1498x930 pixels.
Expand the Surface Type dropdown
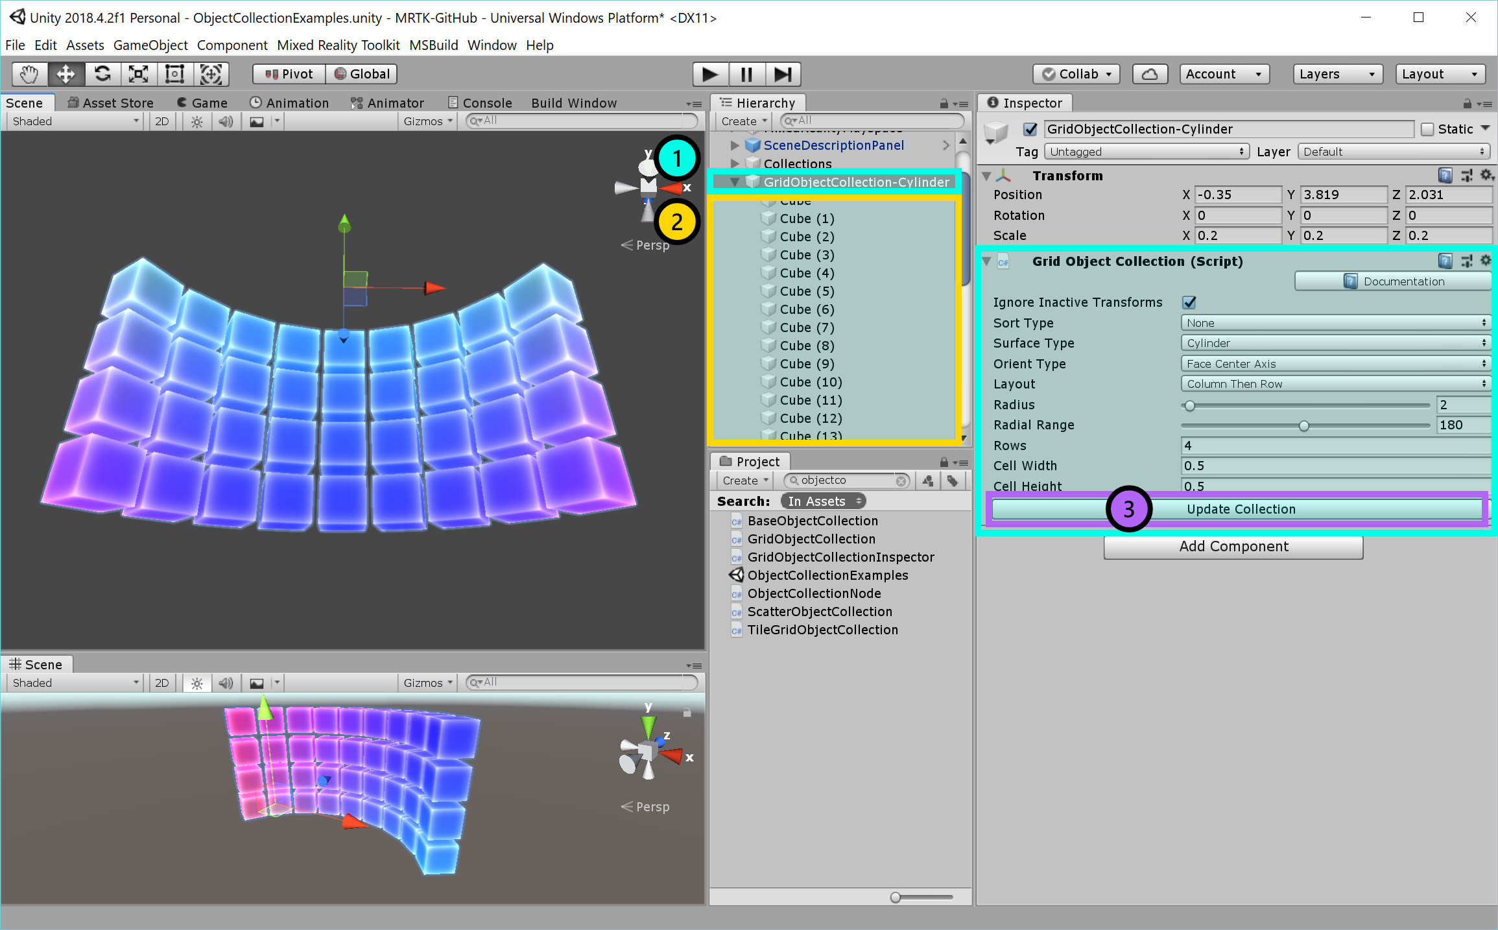pyautogui.click(x=1332, y=343)
